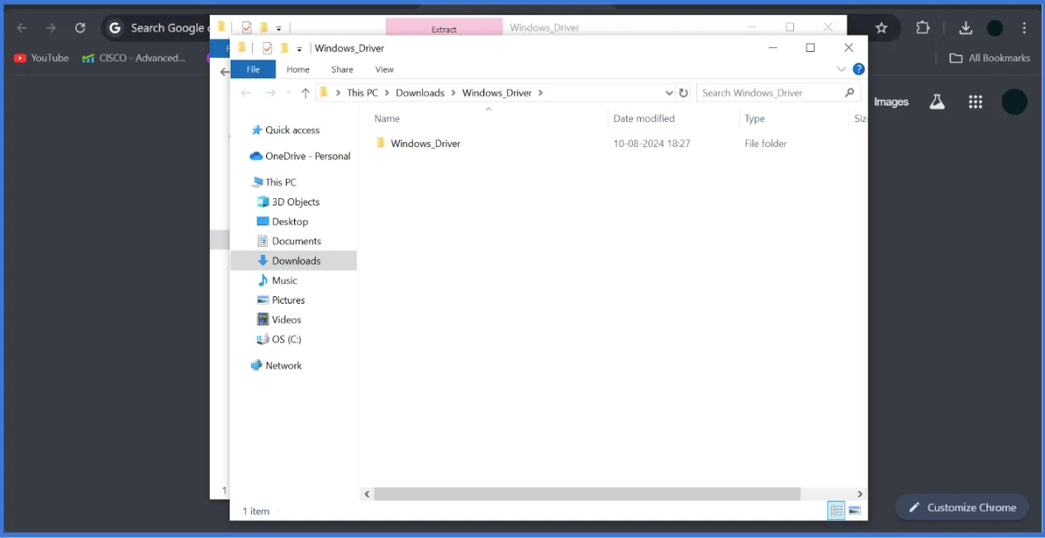Open the Chrome menu (three dots)
Screen dimensions: 1045x538
[x=1025, y=28]
